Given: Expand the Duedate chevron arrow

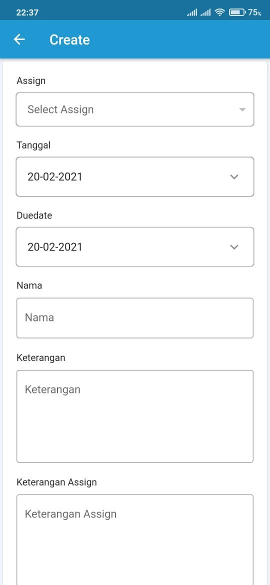Looking at the screenshot, I should point(234,247).
